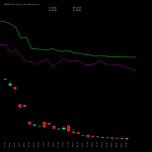Viewport: 152px width, 152px height.
Task: Click the tall red candlestick for 18 Nov
Action: [68, 128]
